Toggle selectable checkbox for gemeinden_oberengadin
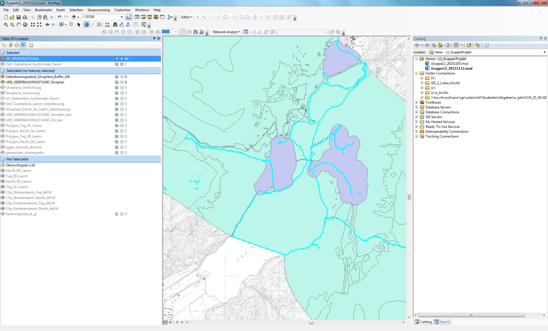The height and width of the screenshot is (331, 548). point(117,153)
